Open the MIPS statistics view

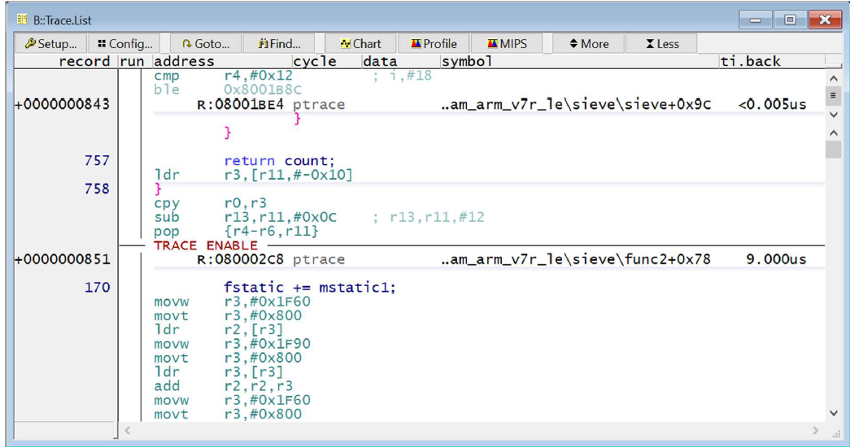508,44
